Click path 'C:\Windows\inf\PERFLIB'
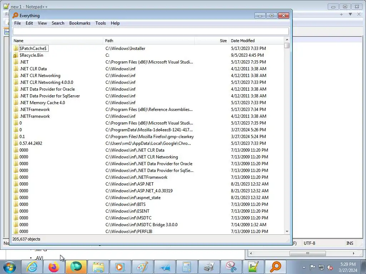Viewport: 366px width, 274px height. tap(129, 231)
